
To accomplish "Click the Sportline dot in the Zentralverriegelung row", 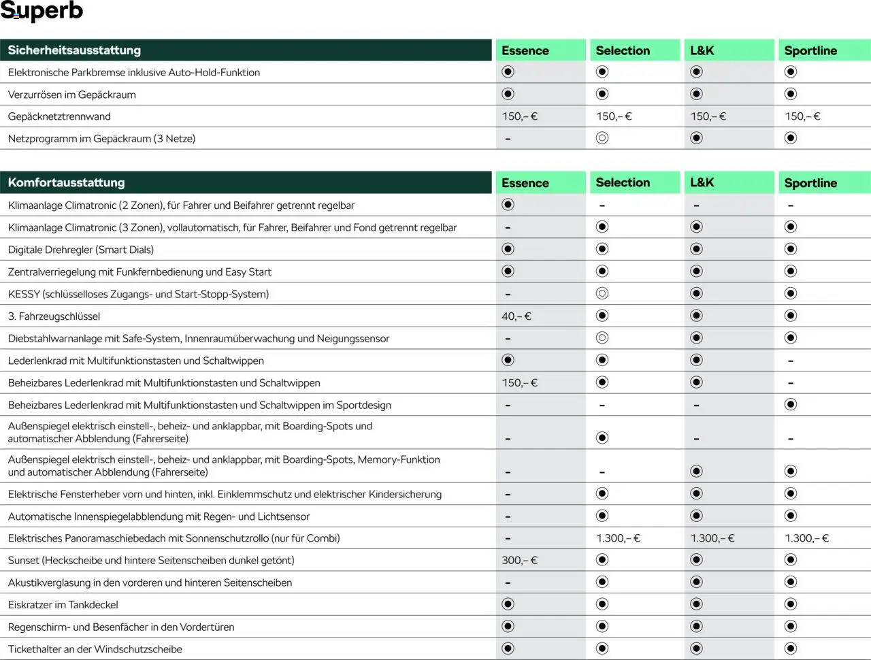I will pyautogui.click(x=791, y=271).
